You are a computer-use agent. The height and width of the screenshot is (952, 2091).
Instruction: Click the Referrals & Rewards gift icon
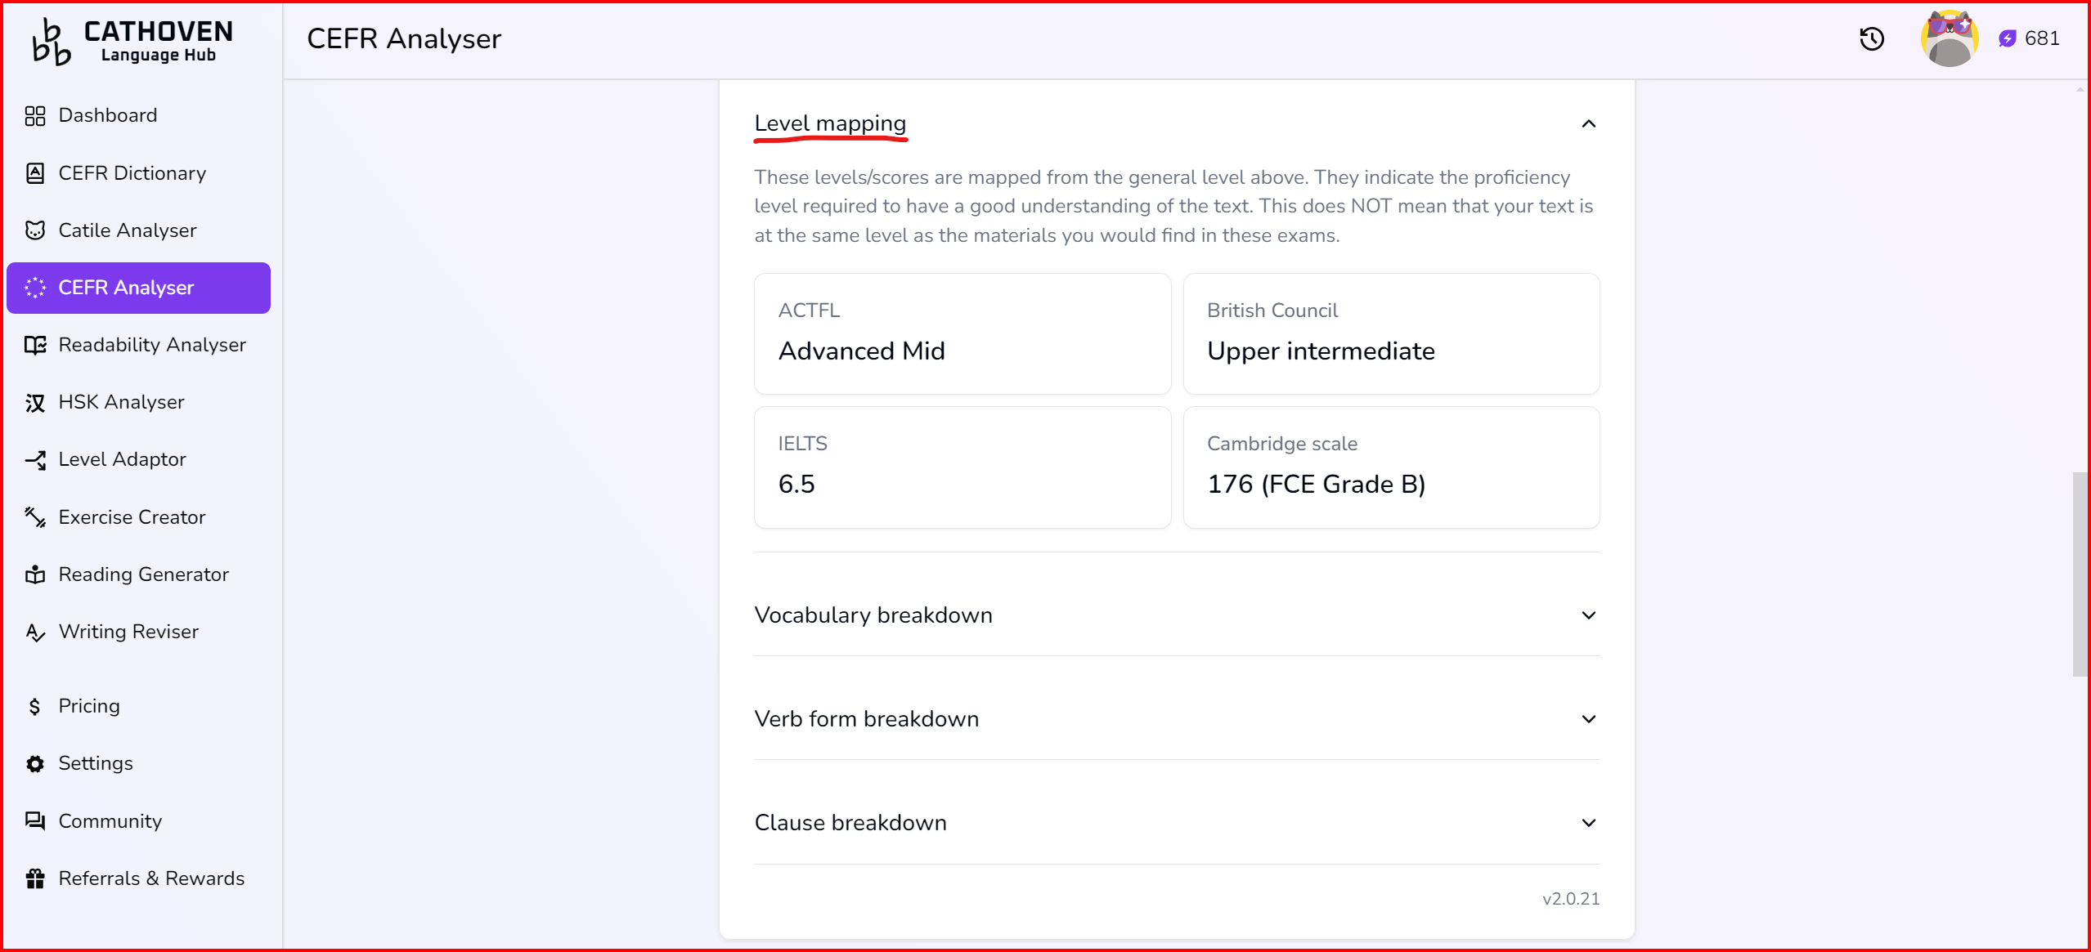[x=35, y=878]
